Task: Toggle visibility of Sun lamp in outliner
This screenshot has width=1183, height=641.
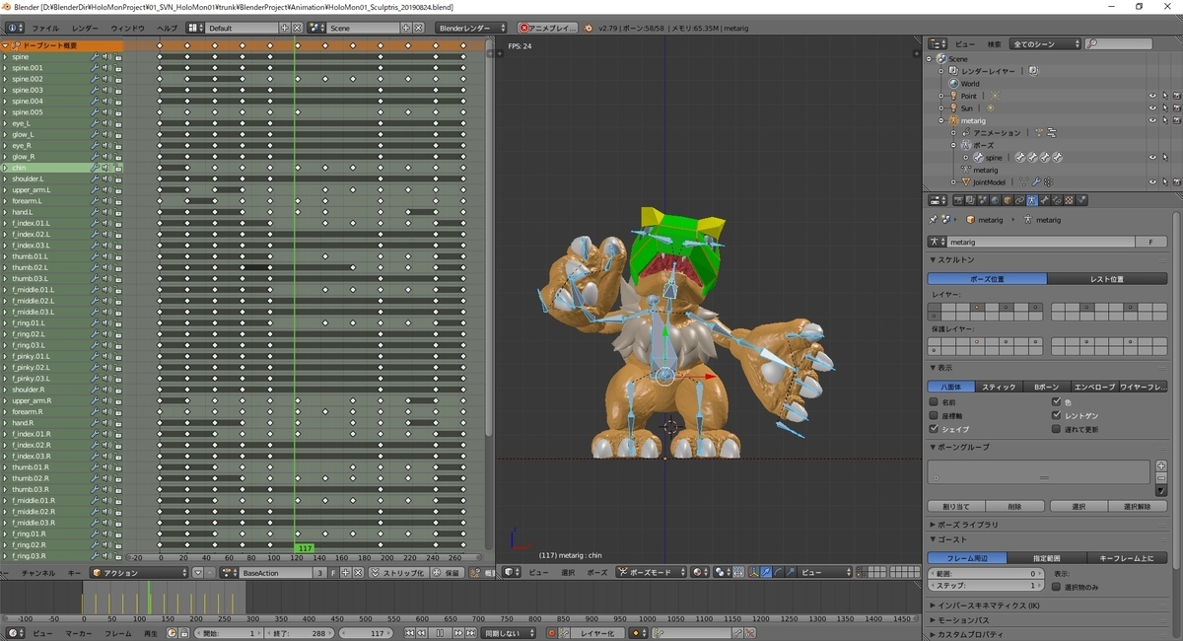Action: tap(1152, 108)
